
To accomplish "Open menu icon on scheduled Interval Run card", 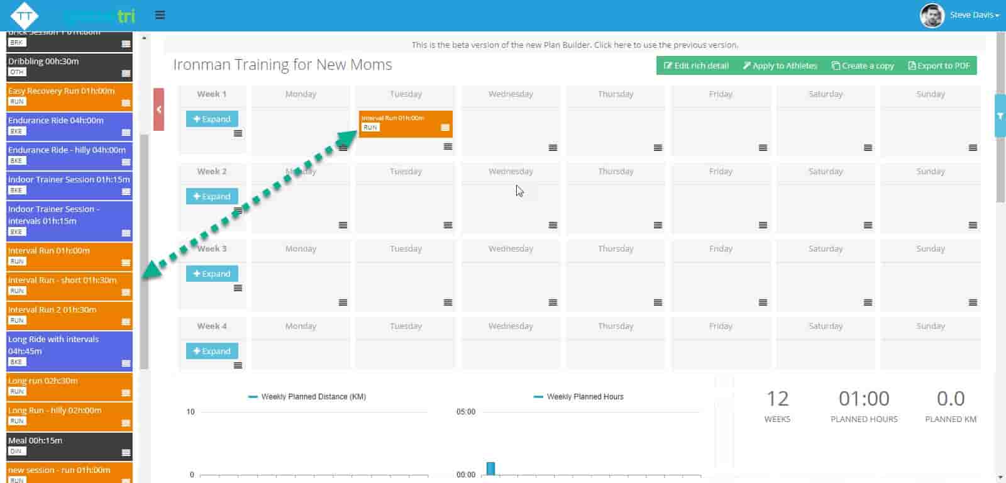I will click(x=445, y=128).
